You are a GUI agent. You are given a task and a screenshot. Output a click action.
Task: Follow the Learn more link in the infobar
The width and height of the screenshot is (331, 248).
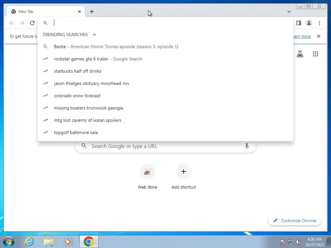[302, 36]
